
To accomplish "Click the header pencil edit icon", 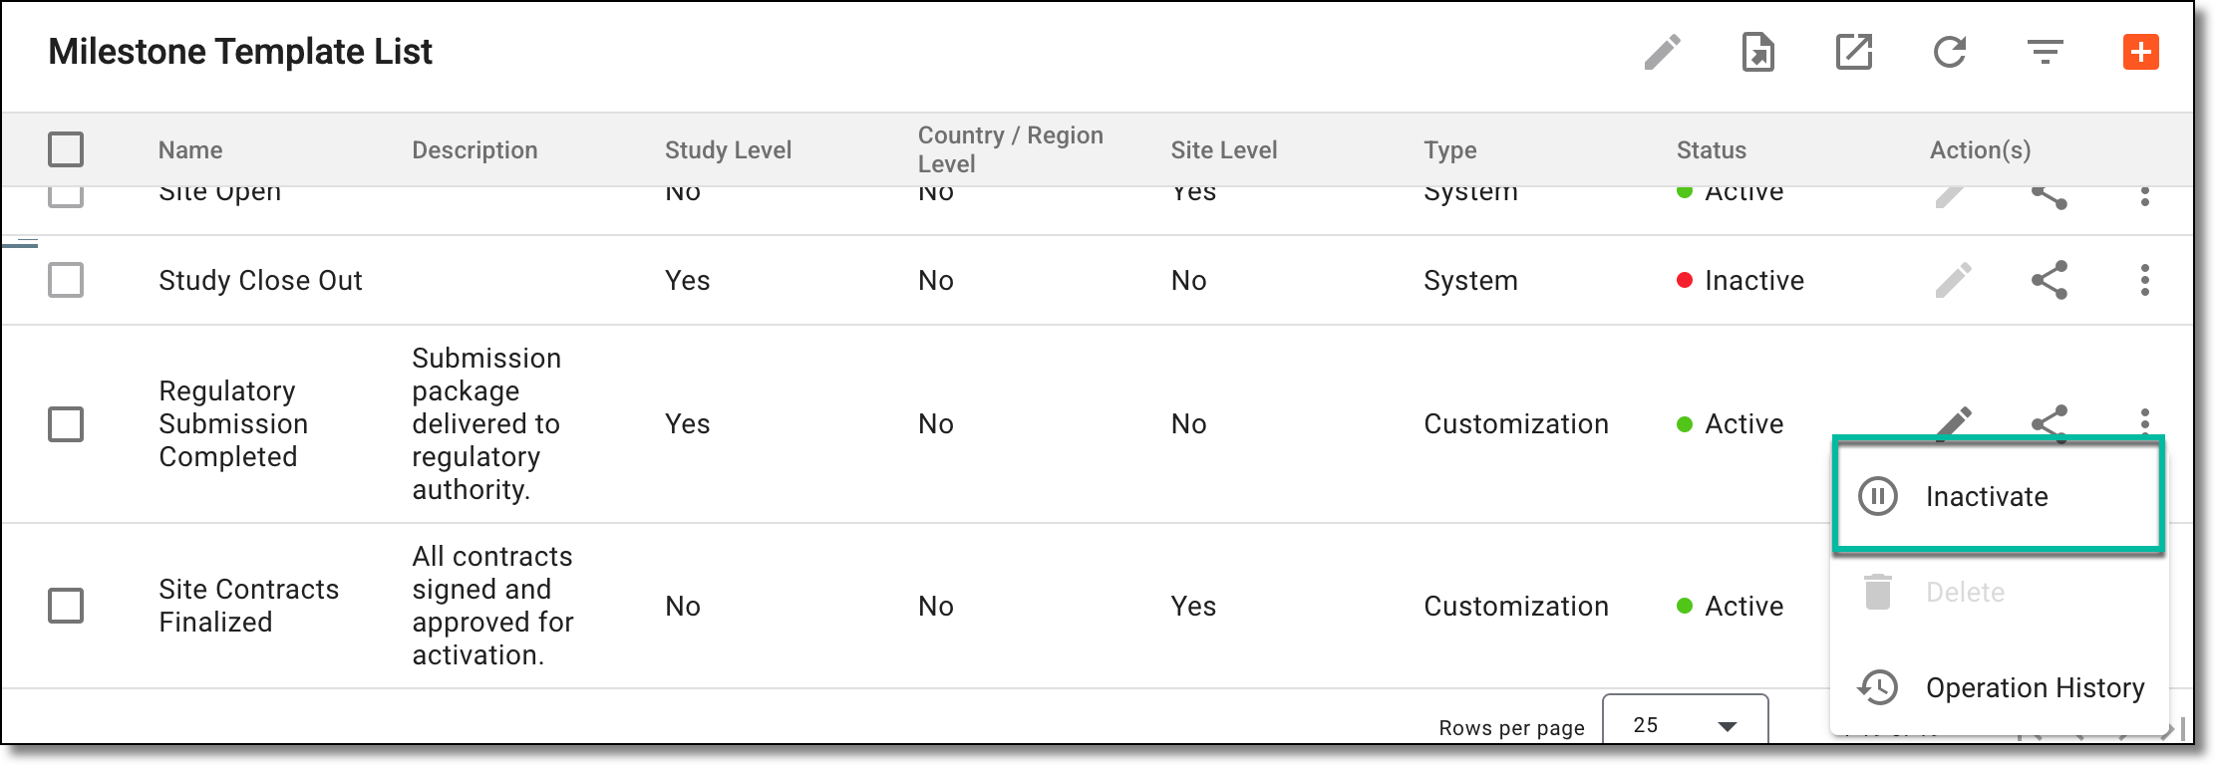I will (1662, 52).
